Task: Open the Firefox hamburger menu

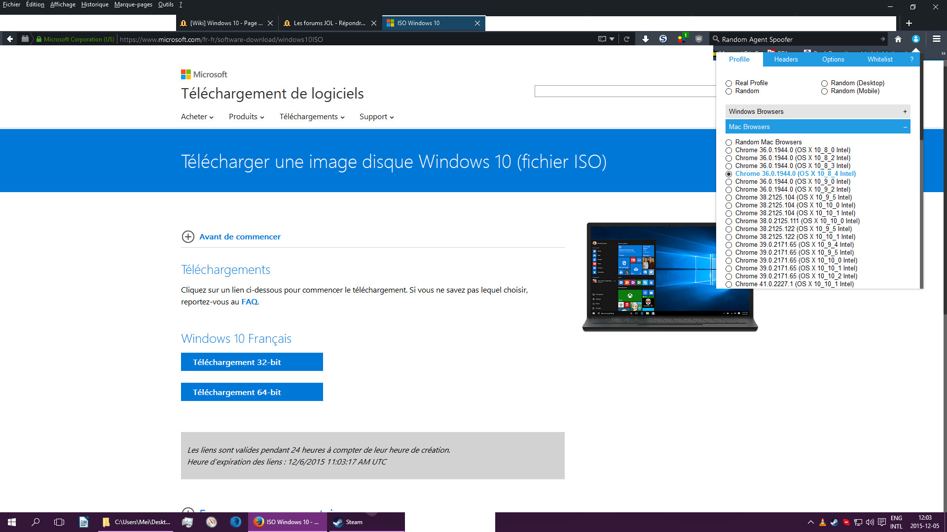Action: coord(937,39)
